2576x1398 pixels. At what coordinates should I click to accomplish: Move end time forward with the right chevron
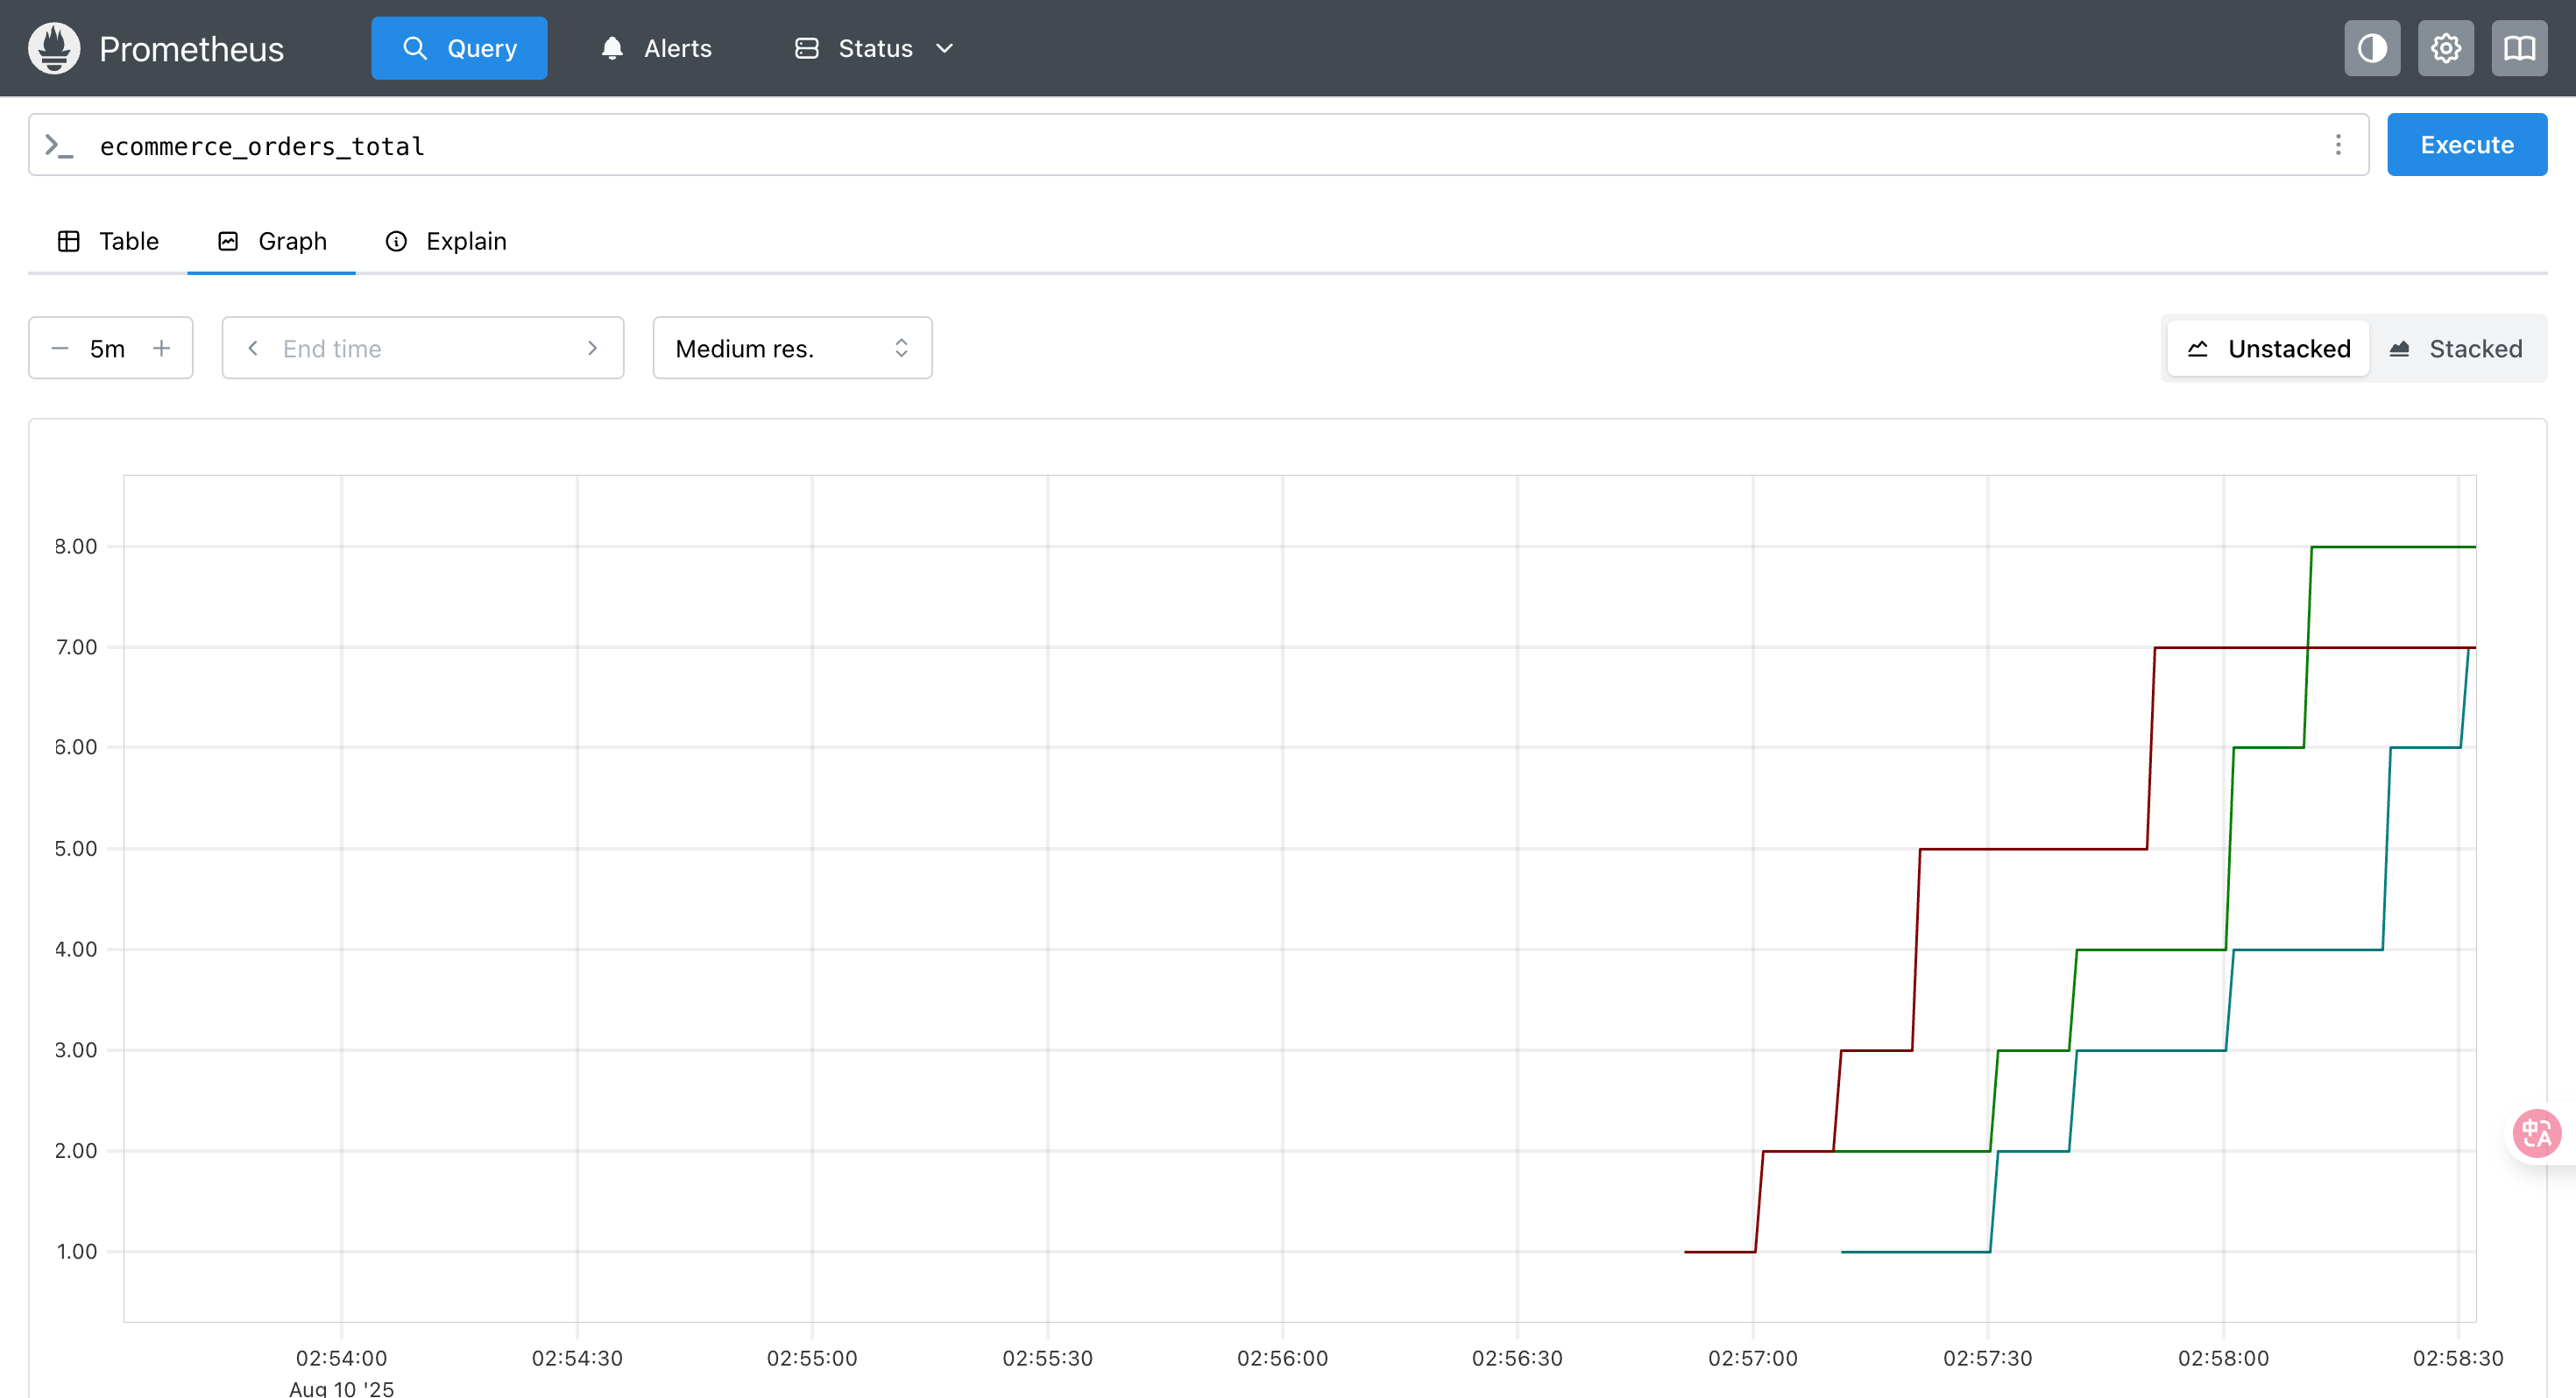pyautogui.click(x=592, y=348)
